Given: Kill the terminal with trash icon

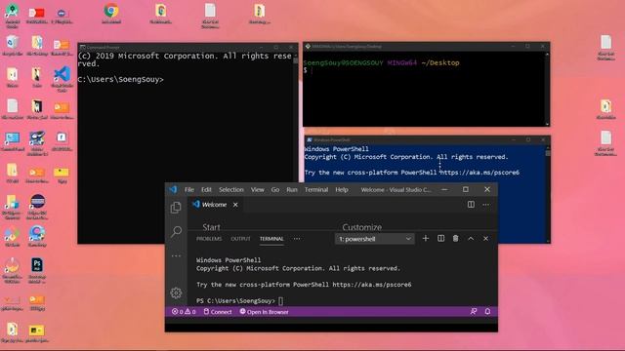Looking at the screenshot, I should [456, 238].
